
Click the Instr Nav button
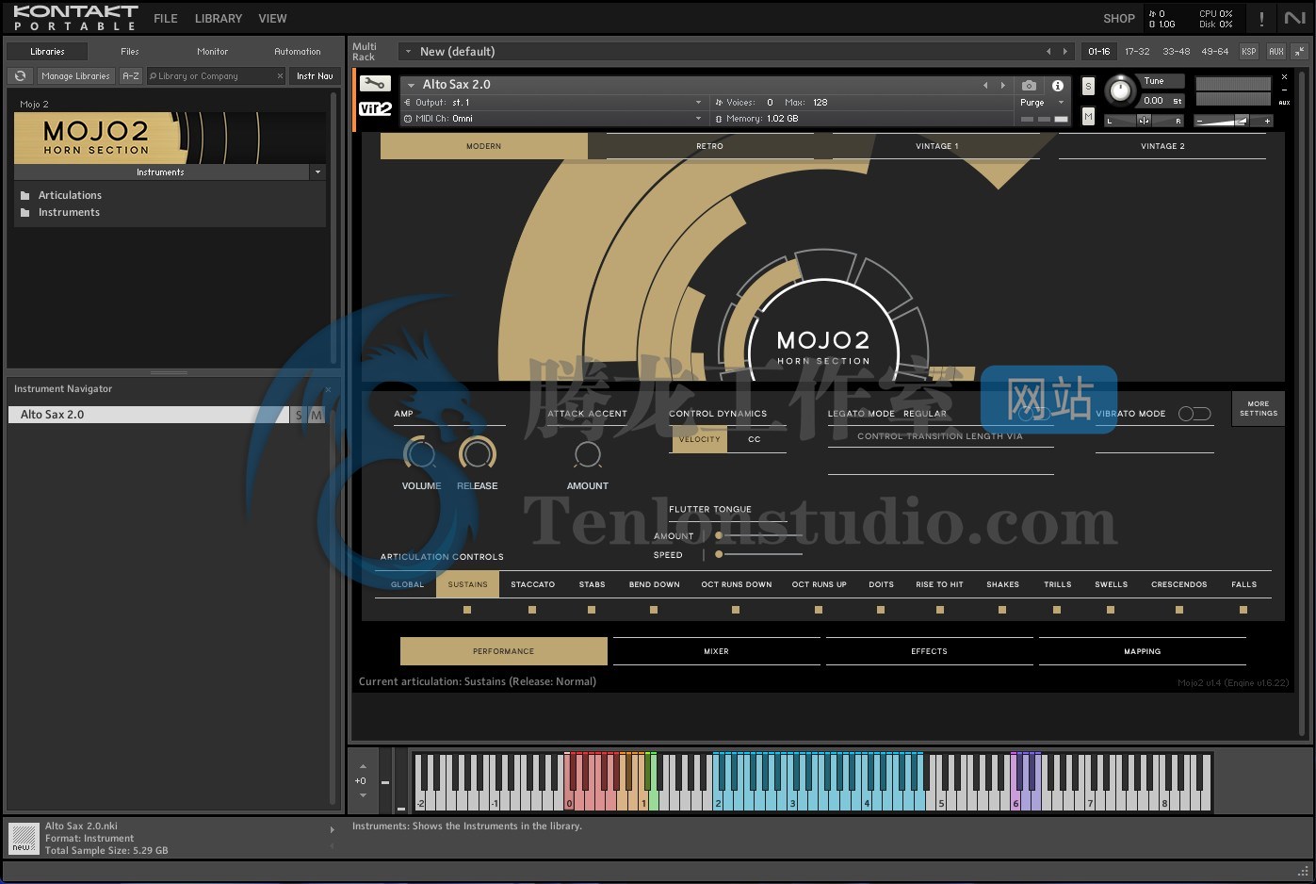pyautogui.click(x=315, y=75)
